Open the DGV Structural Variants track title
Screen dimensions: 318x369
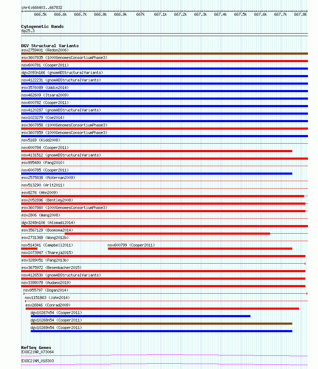(x=50, y=46)
